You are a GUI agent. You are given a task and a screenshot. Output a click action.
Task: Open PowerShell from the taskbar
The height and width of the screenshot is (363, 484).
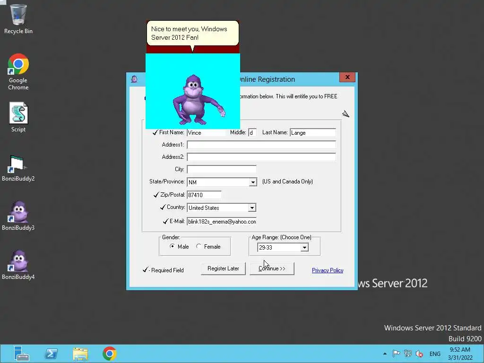[51, 354]
